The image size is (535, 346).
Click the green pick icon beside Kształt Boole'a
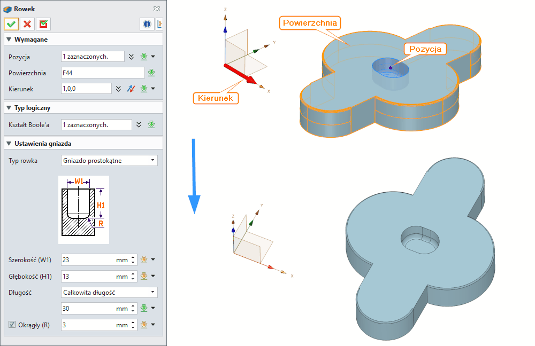tap(151, 124)
